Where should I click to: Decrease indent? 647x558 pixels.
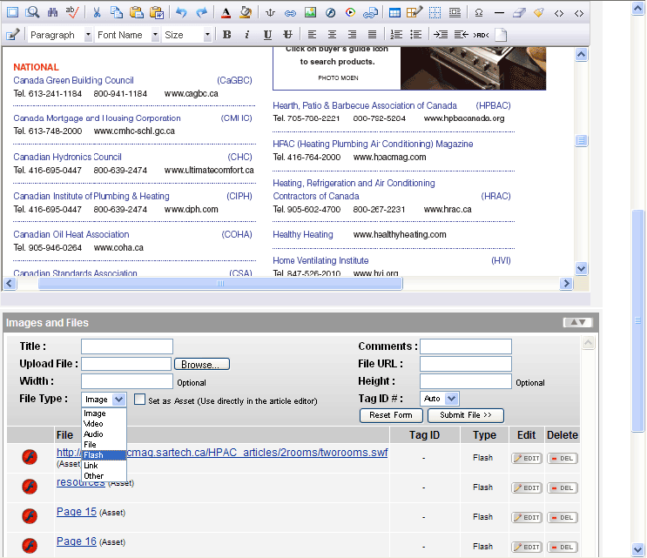tap(461, 35)
